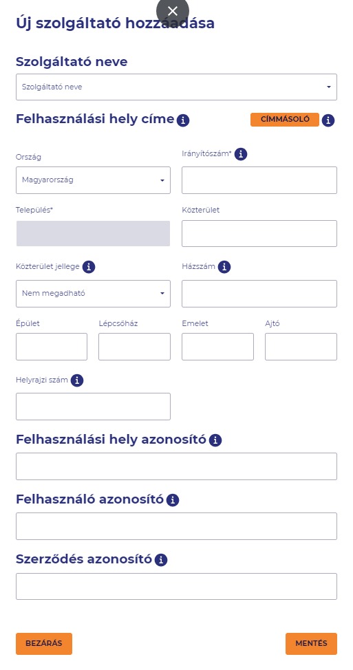The height and width of the screenshot is (670, 353).
Task: Click info icon next to CÍMMÁSOLÓ button
Action: pyautogui.click(x=328, y=120)
